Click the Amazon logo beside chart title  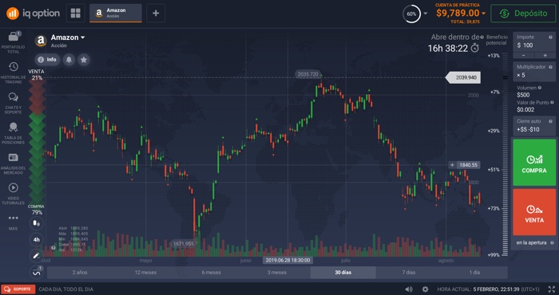click(x=41, y=41)
